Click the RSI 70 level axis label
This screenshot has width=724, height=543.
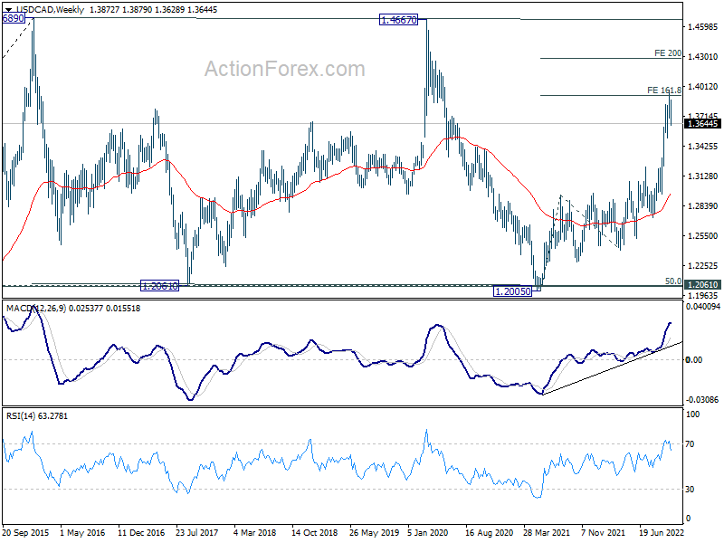pos(690,444)
